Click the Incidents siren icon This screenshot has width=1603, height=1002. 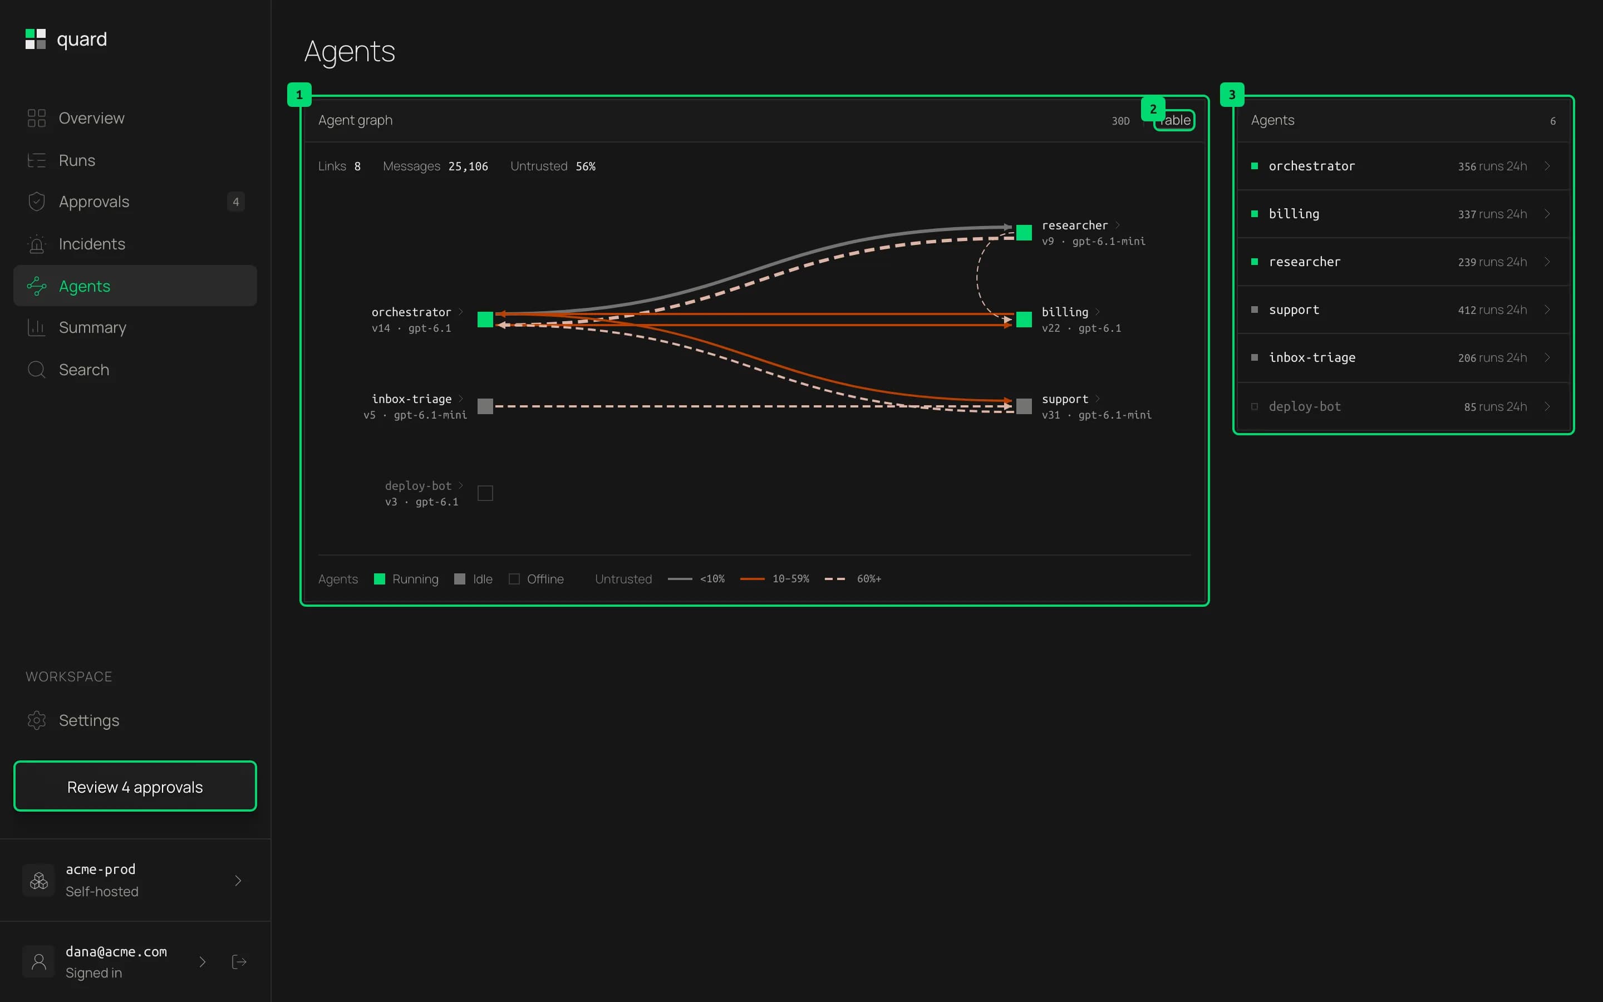36,244
